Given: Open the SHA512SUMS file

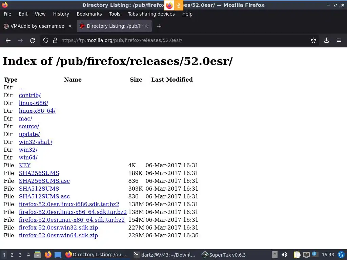Looking at the screenshot, I should coord(39,189).
